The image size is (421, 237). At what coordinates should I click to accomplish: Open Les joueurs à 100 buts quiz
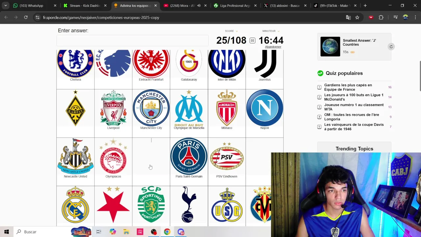pos(354,97)
